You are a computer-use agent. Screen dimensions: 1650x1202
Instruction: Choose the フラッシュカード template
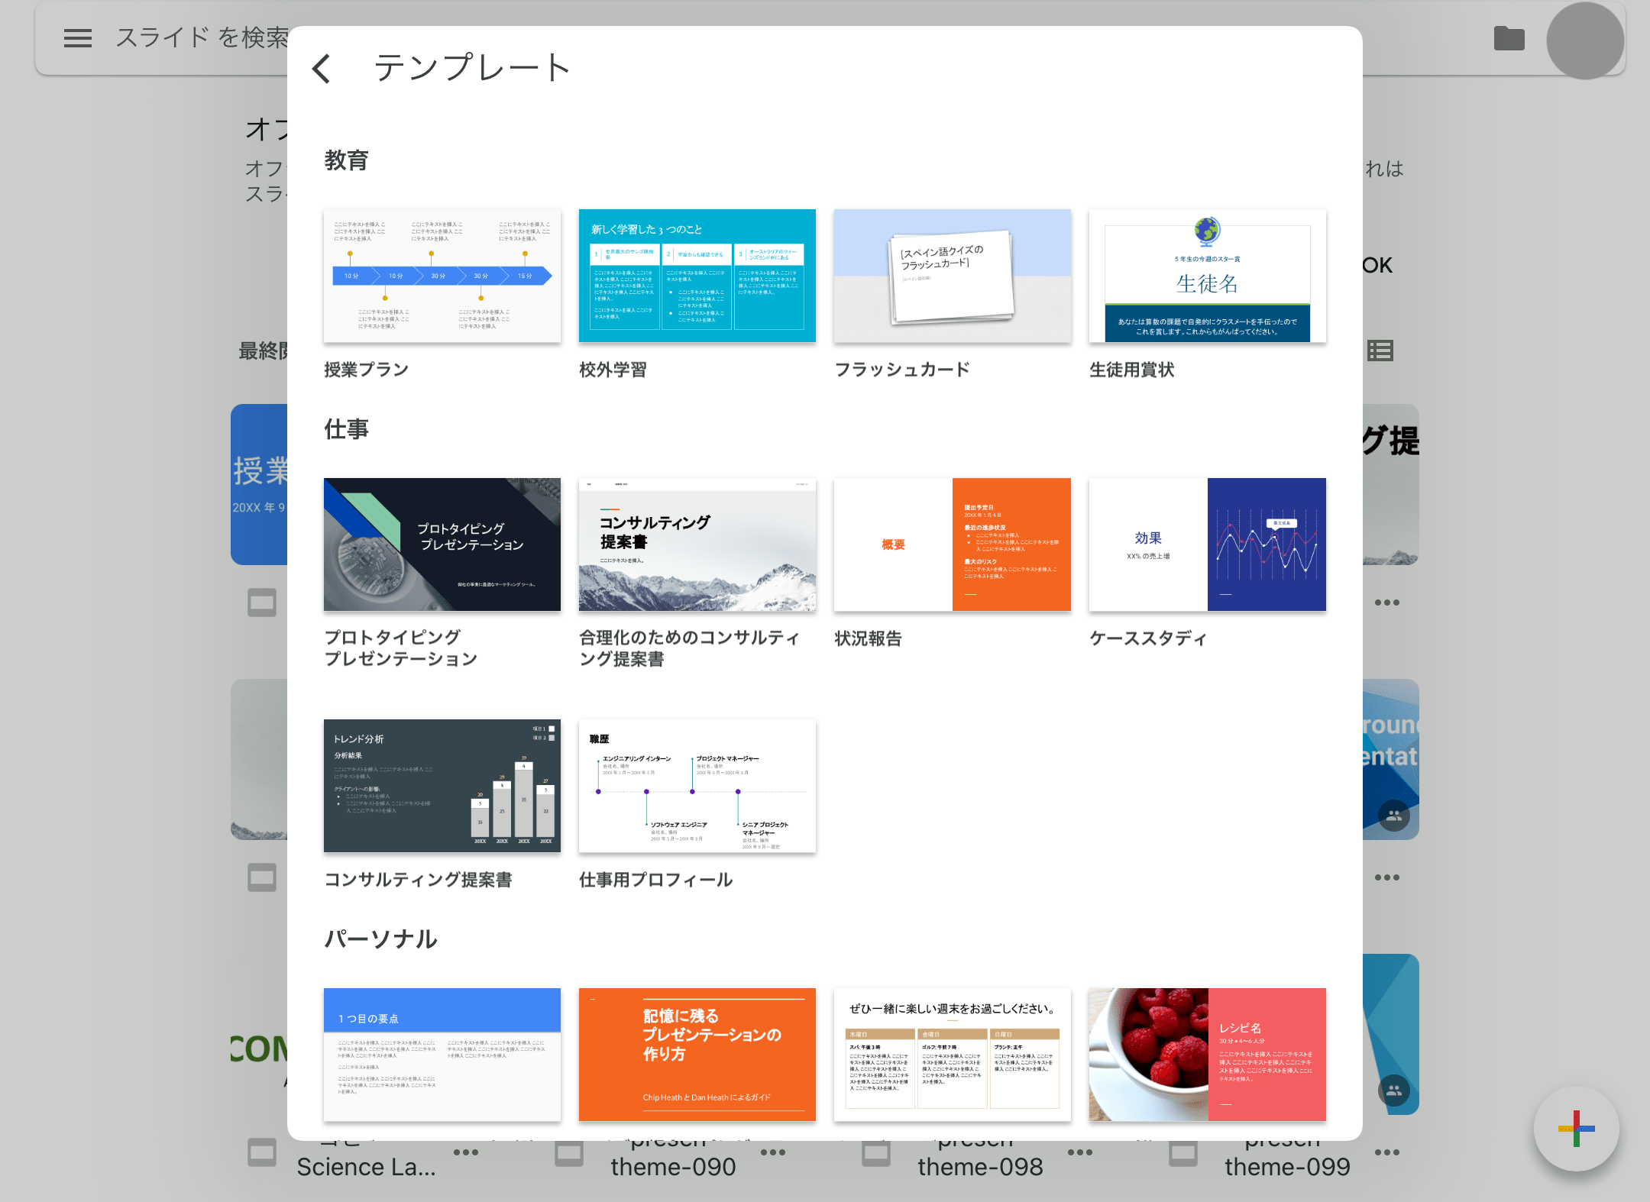953,276
